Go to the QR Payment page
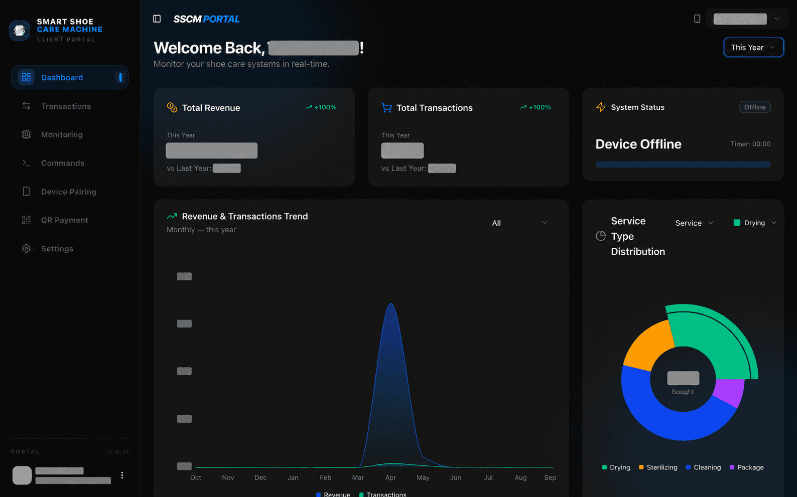The image size is (797, 497). [x=70, y=220]
